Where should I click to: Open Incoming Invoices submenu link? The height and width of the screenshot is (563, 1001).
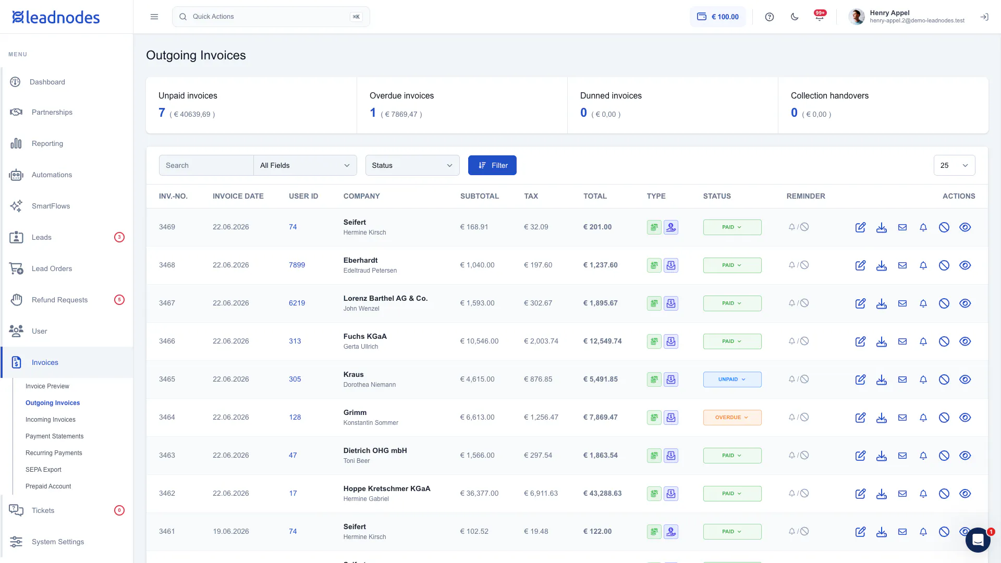click(x=51, y=420)
